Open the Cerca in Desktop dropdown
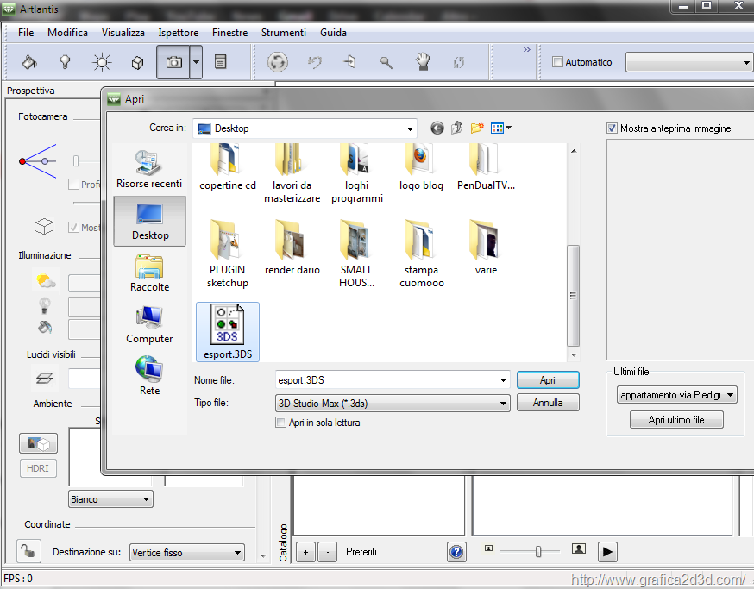 tap(410, 128)
